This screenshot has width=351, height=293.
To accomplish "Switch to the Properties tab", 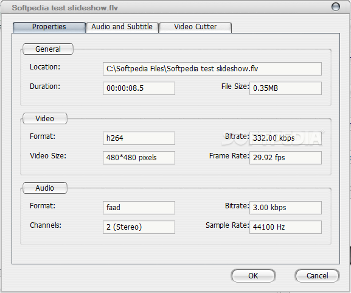I will (x=49, y=27).
